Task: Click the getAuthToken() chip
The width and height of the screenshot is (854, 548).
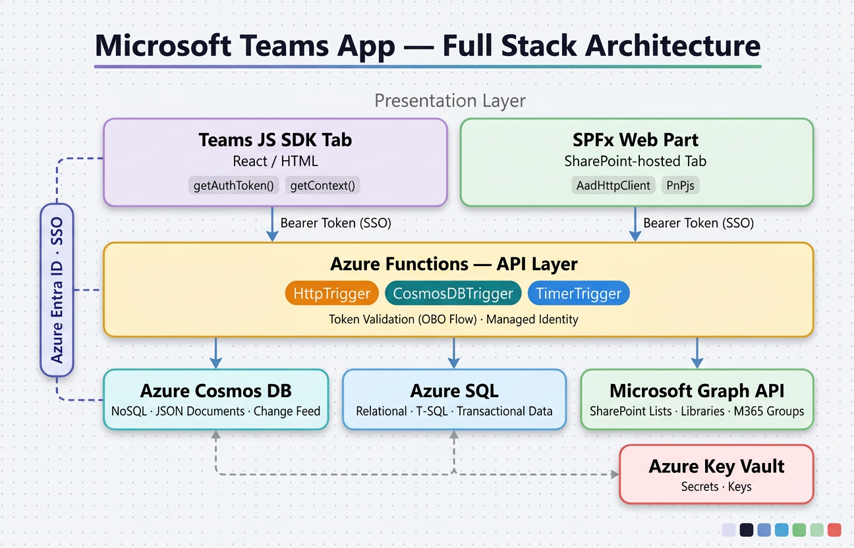Action: [x=233, y=185]
